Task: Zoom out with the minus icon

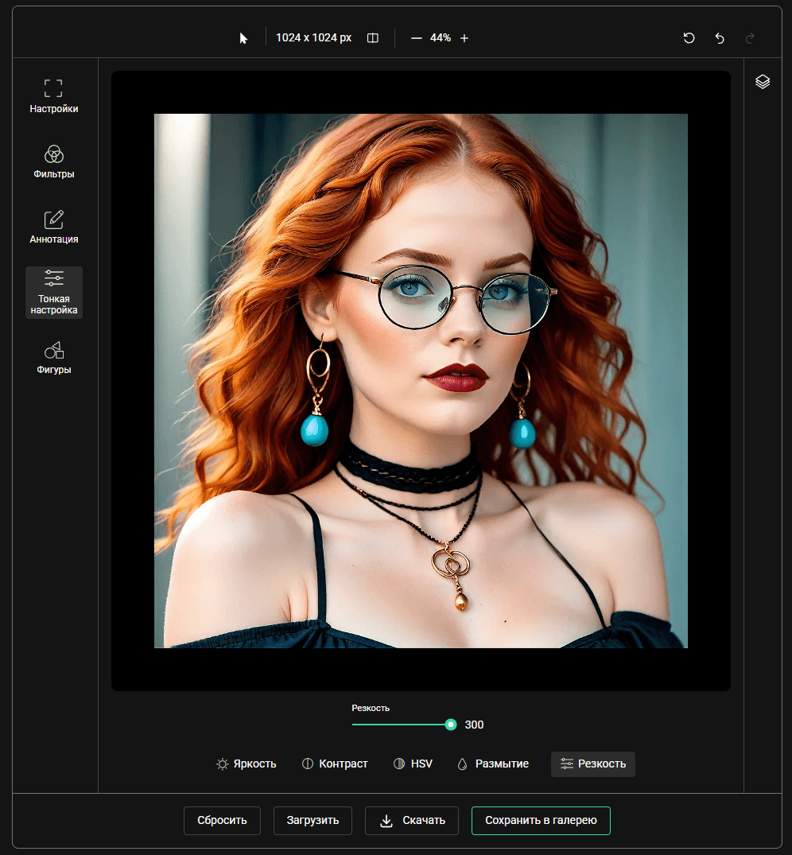Action: pos(417,38)
